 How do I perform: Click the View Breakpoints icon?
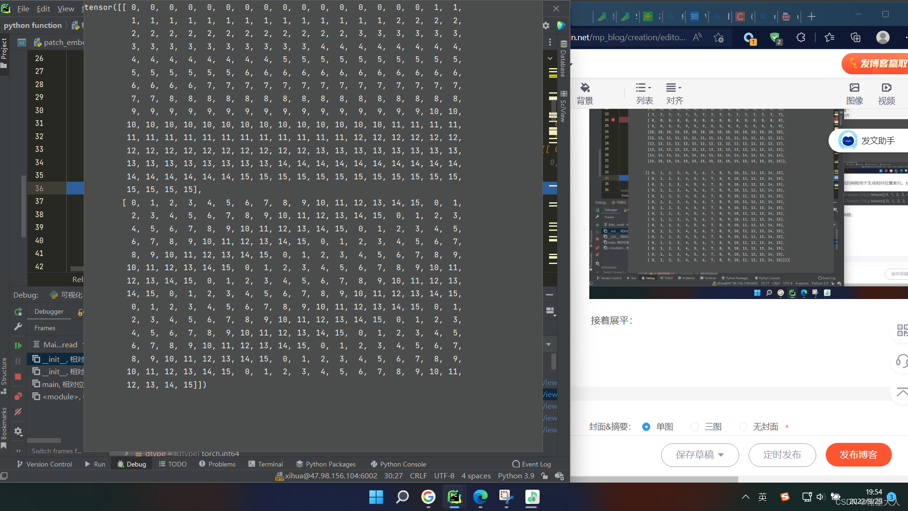click(x=18, y=396)
